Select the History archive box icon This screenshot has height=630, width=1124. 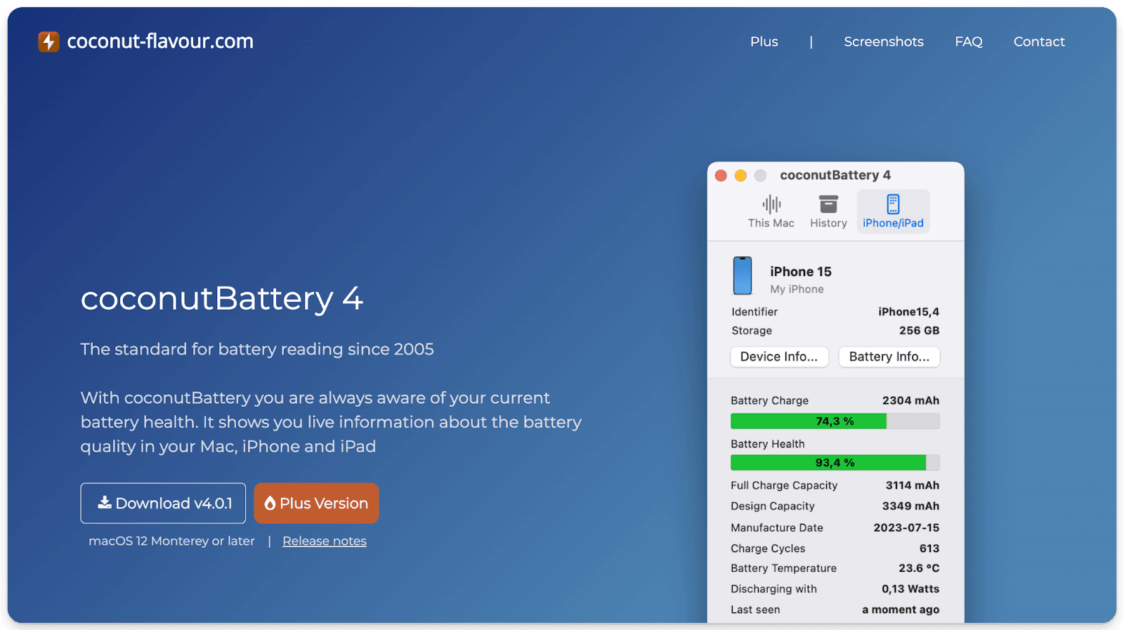[829, 204]
